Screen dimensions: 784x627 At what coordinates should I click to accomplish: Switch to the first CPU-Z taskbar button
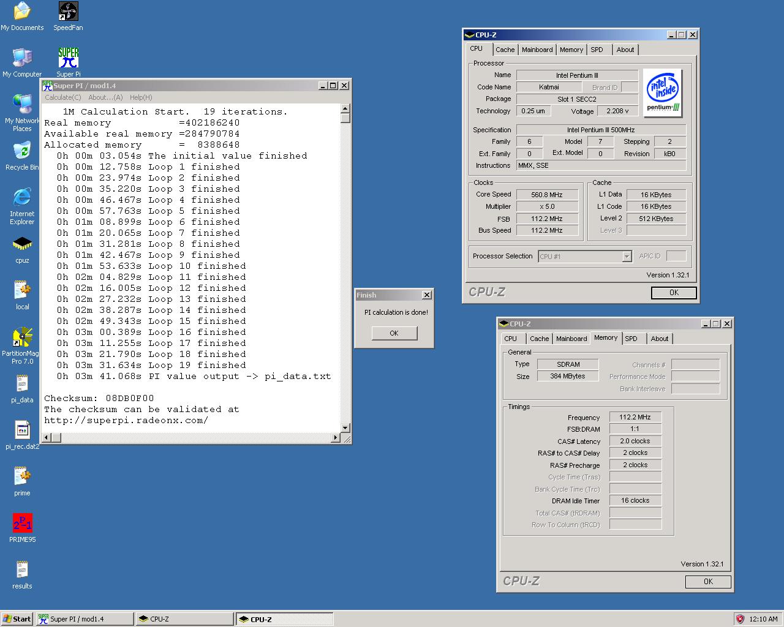click(x=185, y=619)
